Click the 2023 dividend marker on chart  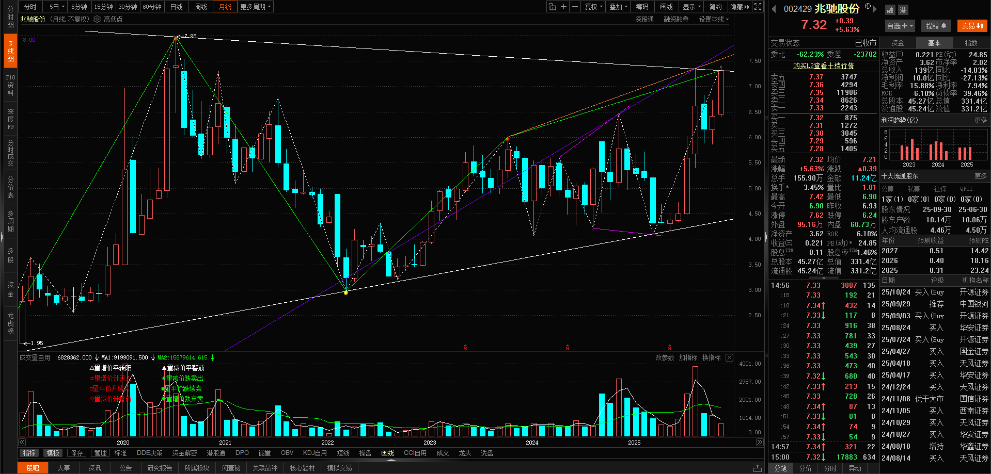(465, 348)
